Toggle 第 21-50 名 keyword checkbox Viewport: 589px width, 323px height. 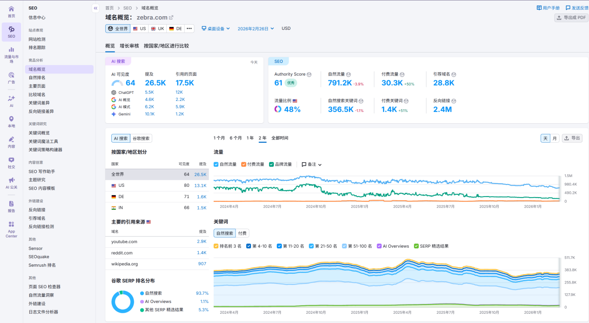click(311, 246)
